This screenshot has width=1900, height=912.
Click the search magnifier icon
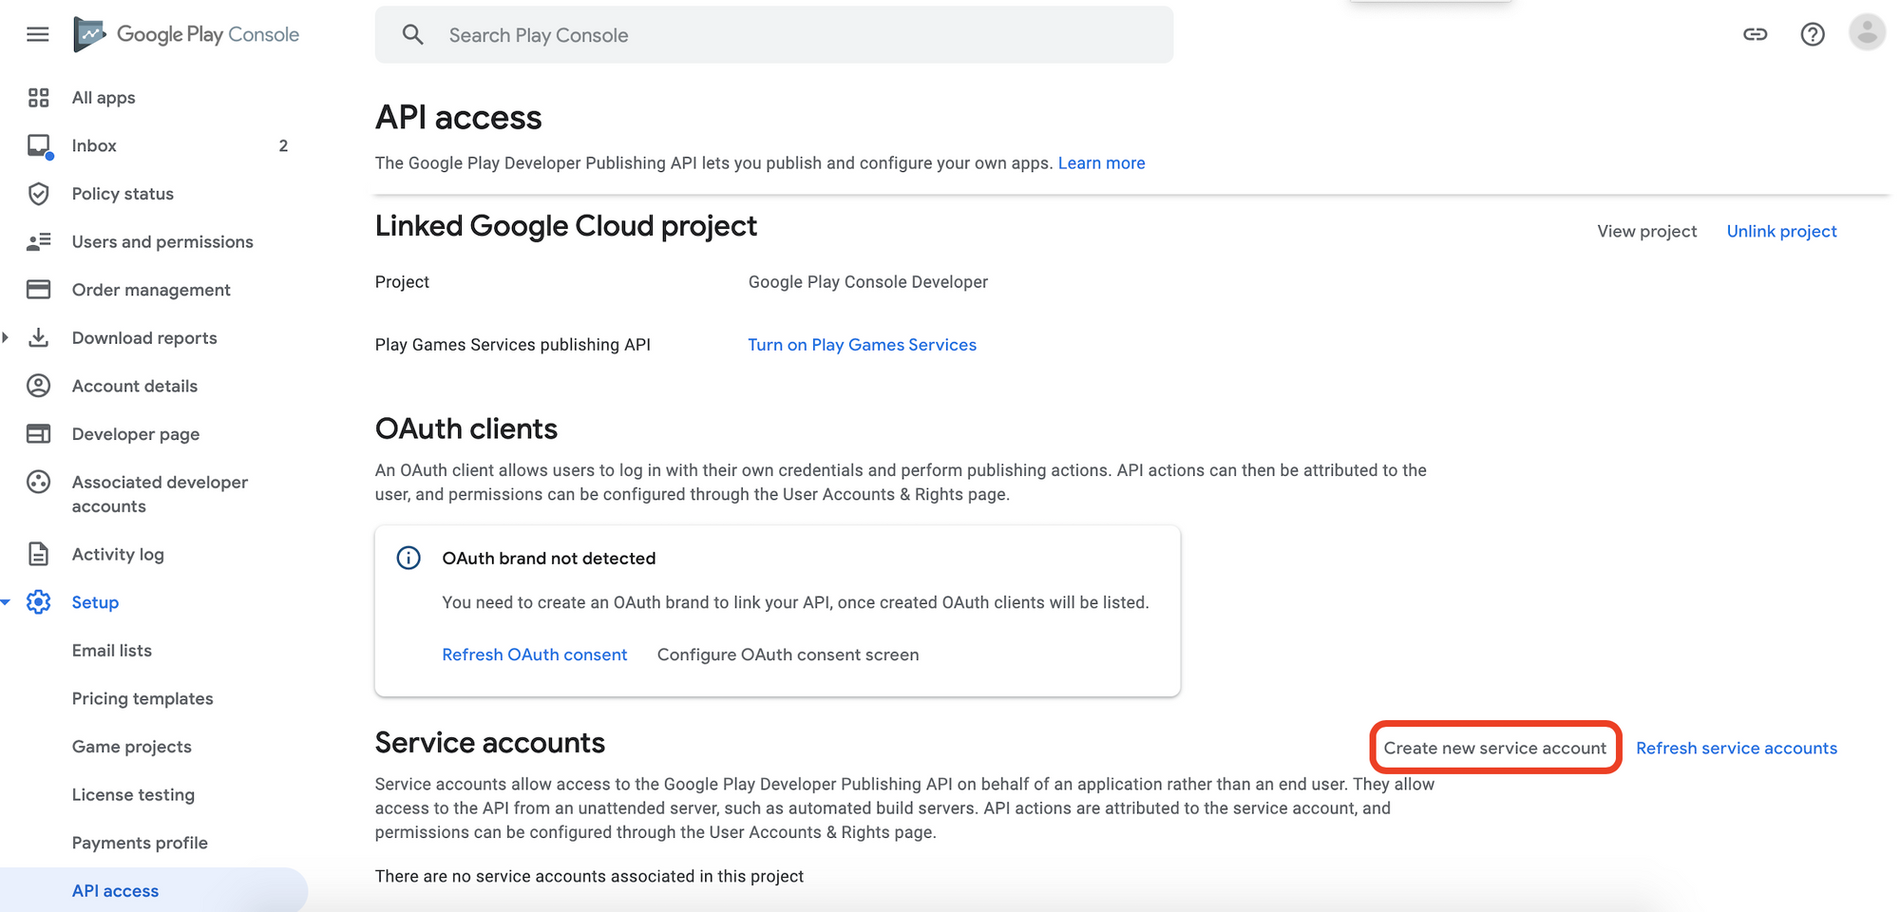point(412,35)
